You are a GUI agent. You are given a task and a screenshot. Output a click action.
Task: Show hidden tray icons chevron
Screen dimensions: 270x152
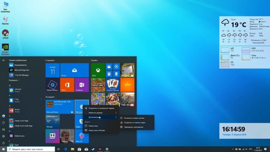233,149
